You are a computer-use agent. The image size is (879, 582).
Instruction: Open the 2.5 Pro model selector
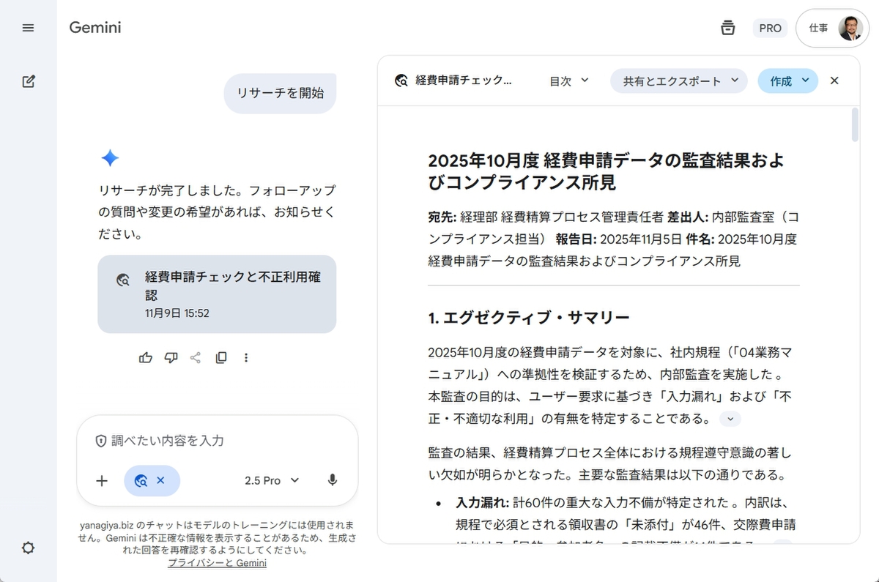[x=272, y=480]
